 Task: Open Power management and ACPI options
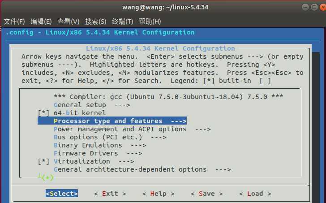(132, 129)
